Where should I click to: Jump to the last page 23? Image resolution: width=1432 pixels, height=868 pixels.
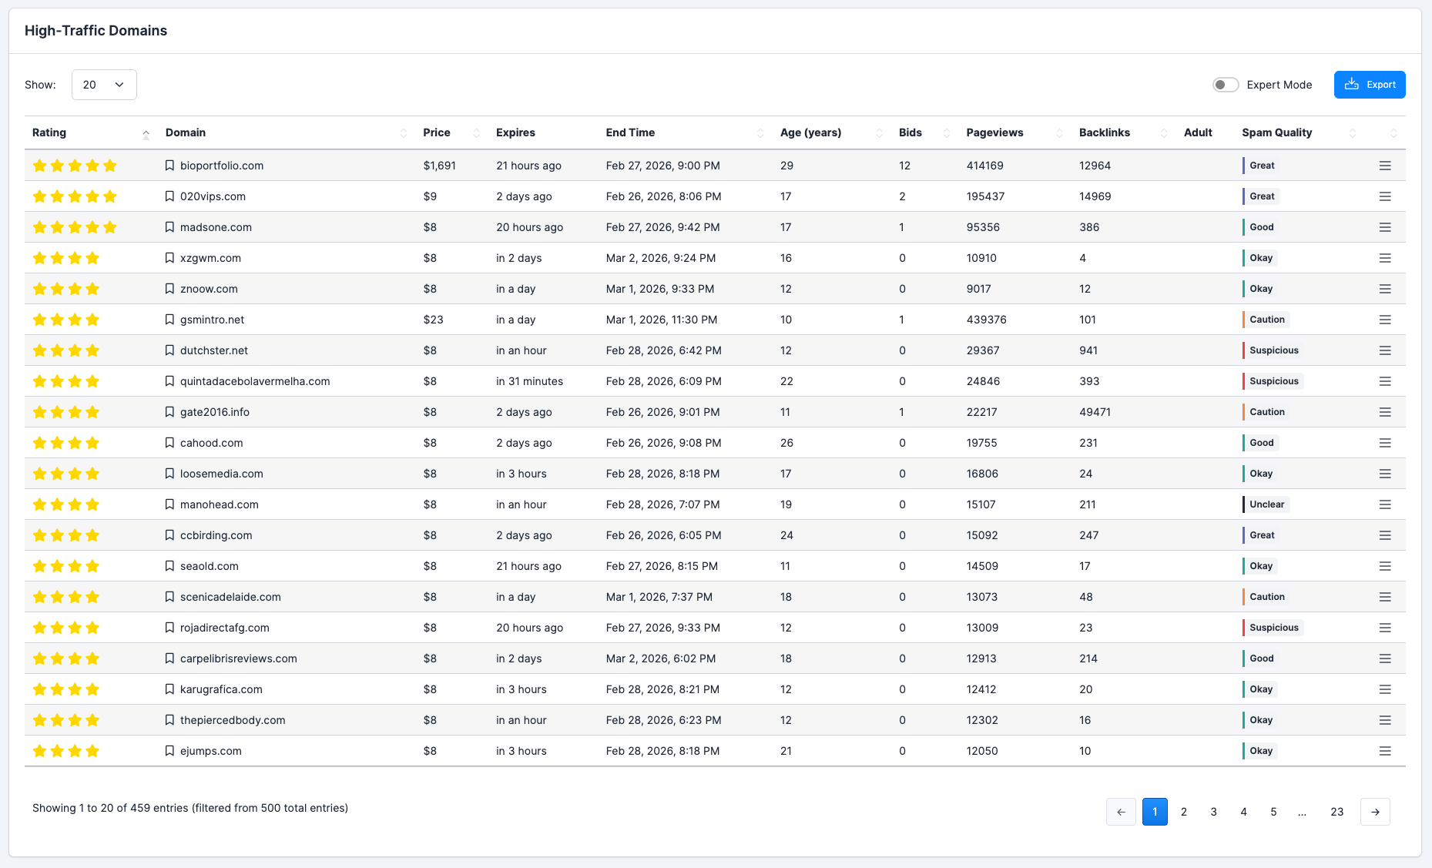(1337, 812)
